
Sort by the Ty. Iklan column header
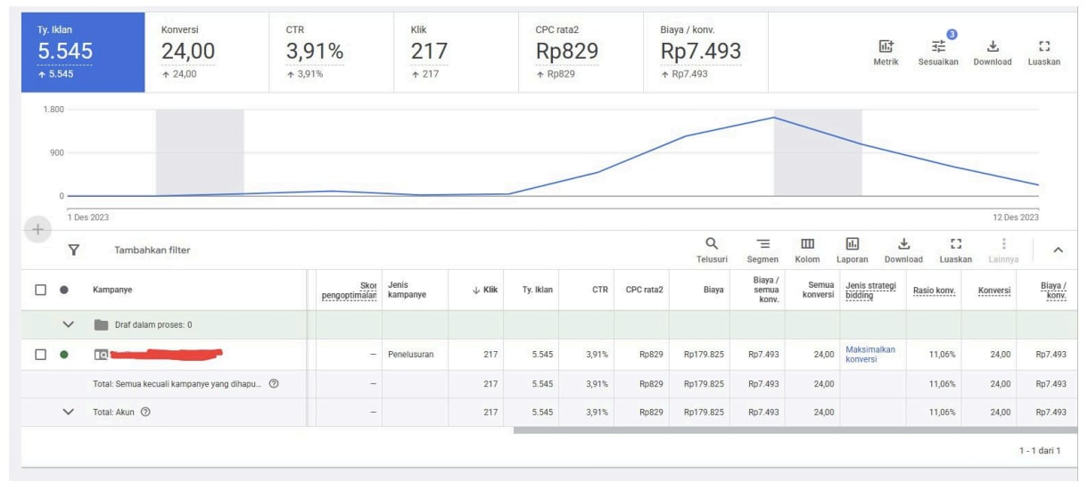[538, 291]
